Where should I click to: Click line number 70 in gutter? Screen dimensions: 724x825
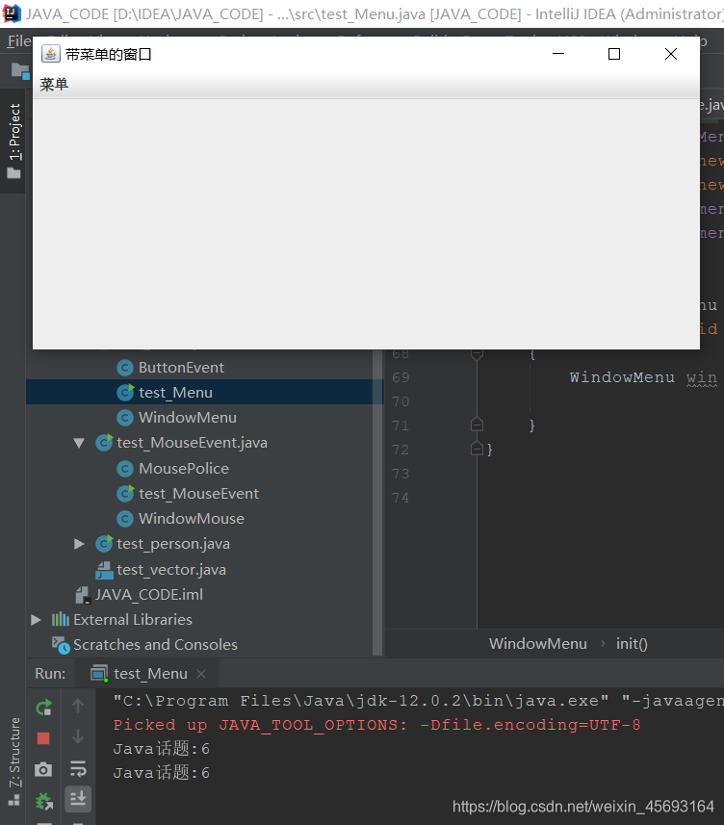click(x=401, y=401)
